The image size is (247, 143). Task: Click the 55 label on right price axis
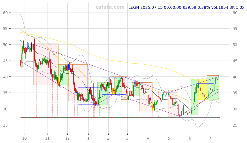click(235, 29)
